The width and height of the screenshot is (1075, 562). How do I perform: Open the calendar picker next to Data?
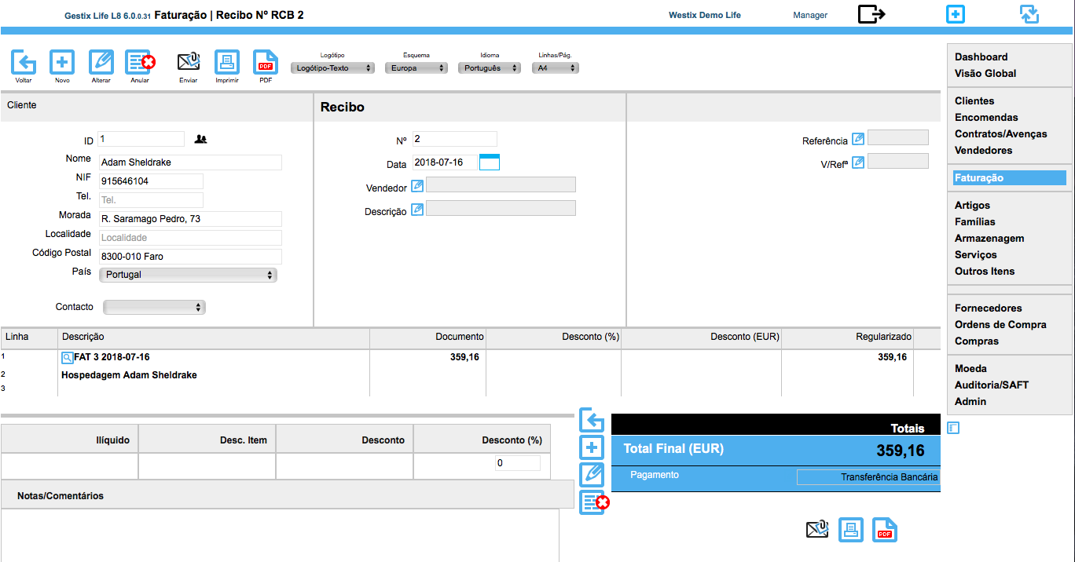(490, 162)
